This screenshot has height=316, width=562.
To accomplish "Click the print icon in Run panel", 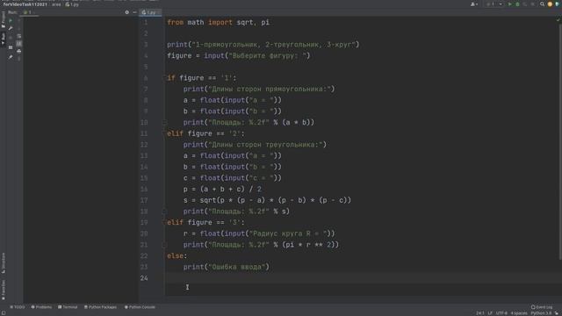I will pos(19,51).
